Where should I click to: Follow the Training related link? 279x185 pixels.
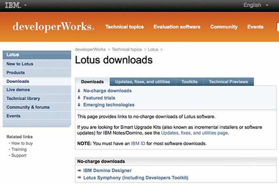pos(19,149)
